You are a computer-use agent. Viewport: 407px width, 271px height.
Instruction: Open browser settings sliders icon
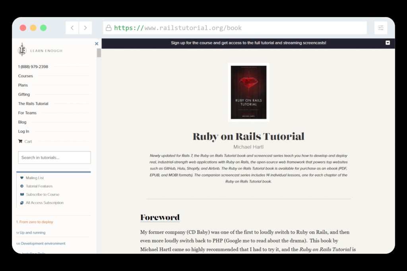(x=380, y=28)
